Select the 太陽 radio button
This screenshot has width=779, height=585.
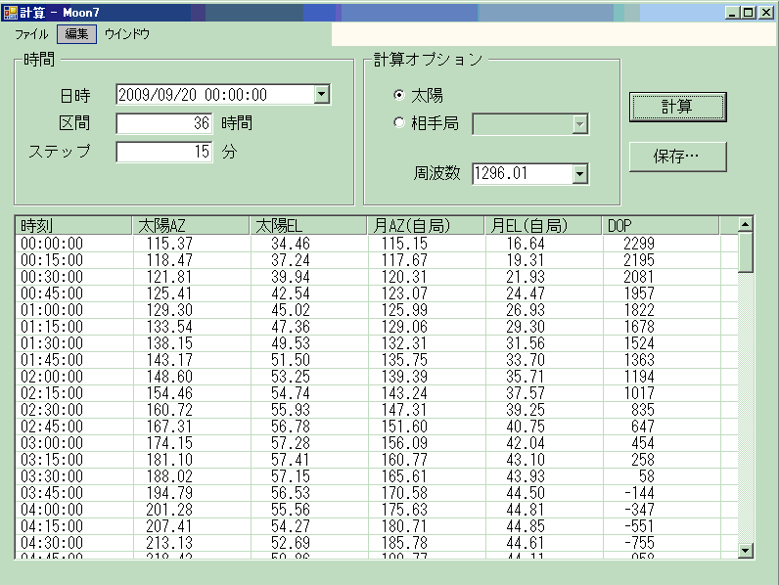tap(399, 95)
